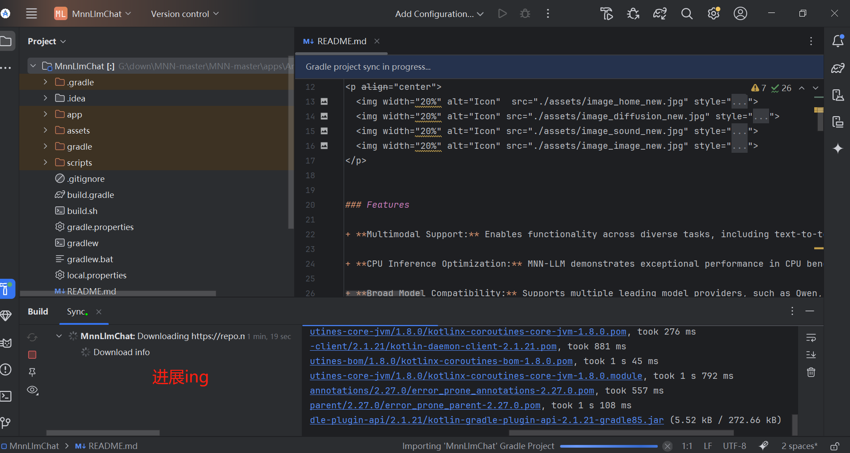The height and width of the screenshot is (453, 850).
Task: Click image gutter icon on line 16
Action: click(x=324, y=146)
